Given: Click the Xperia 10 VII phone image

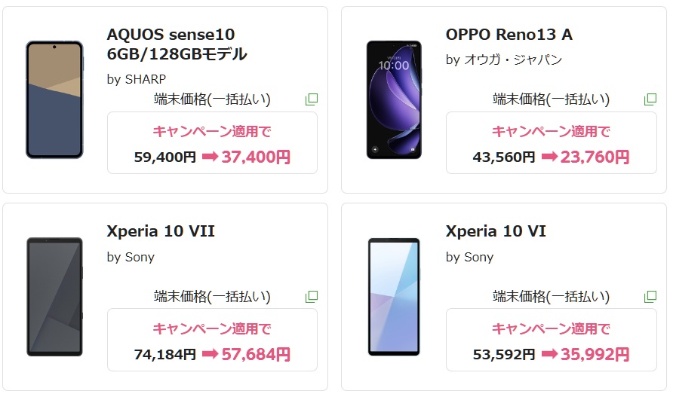Looking at the screenshot, I should click(54, 297).
